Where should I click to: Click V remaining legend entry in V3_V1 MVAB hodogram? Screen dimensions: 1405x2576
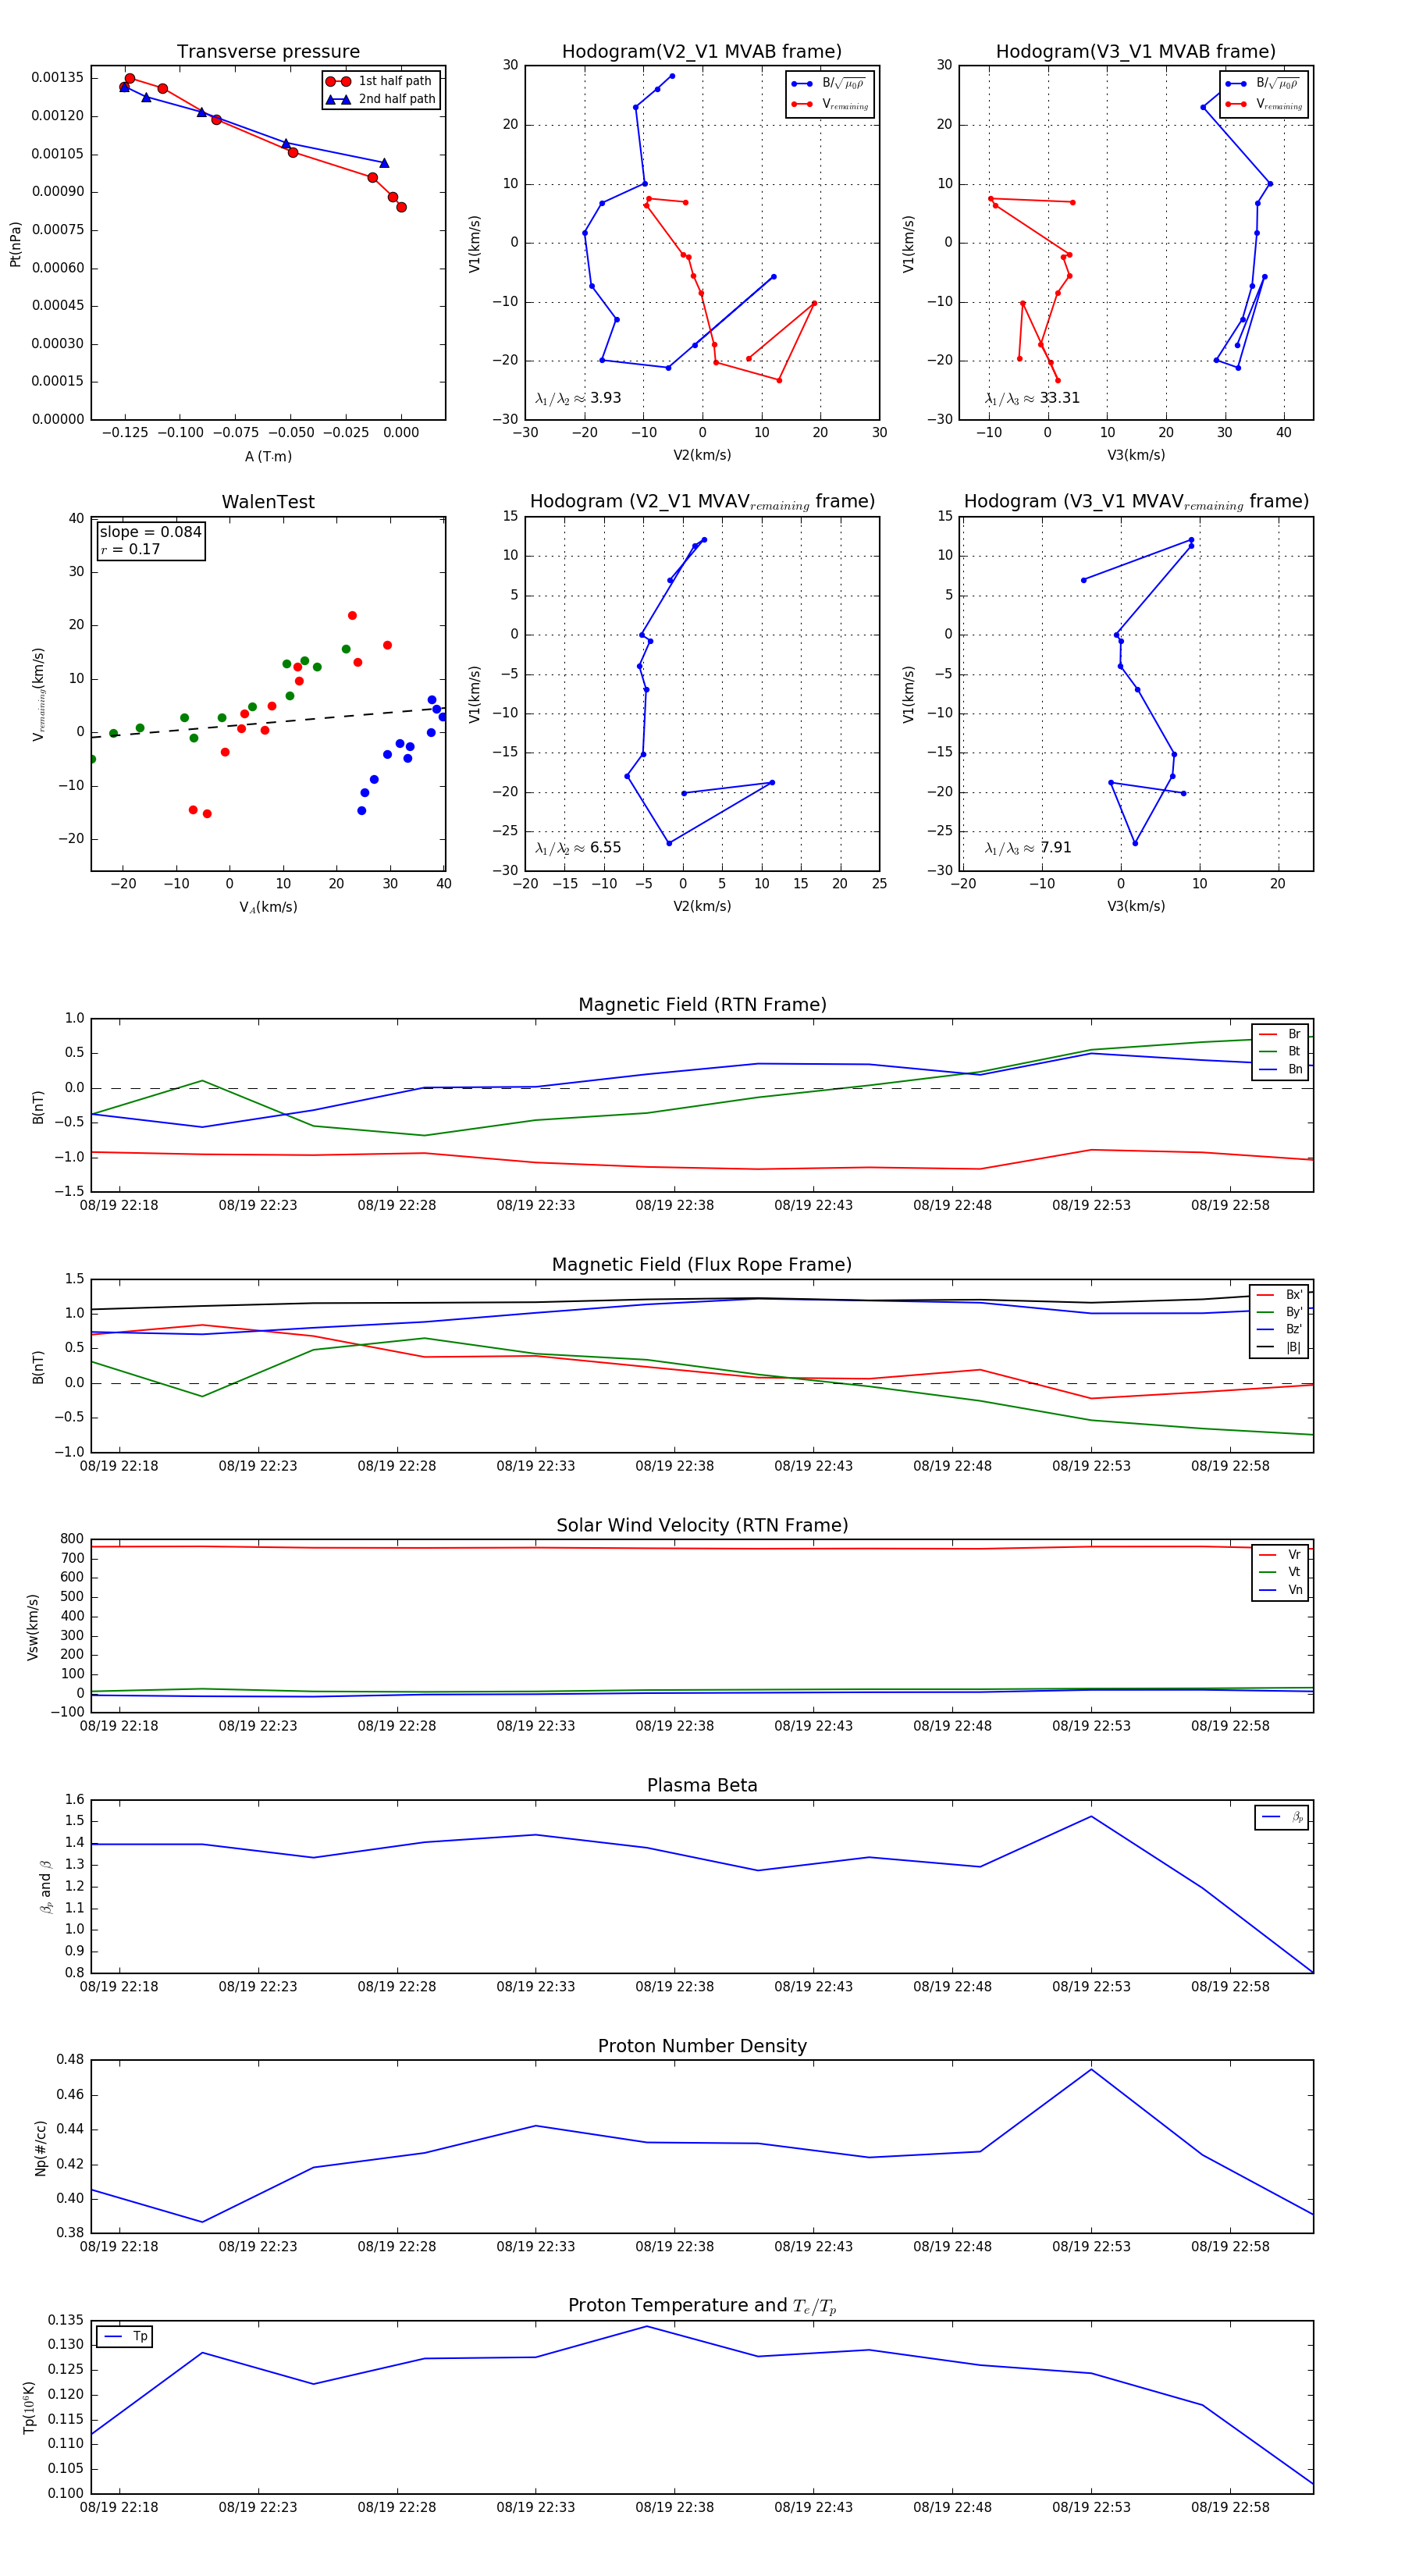tap(1263, 104)
